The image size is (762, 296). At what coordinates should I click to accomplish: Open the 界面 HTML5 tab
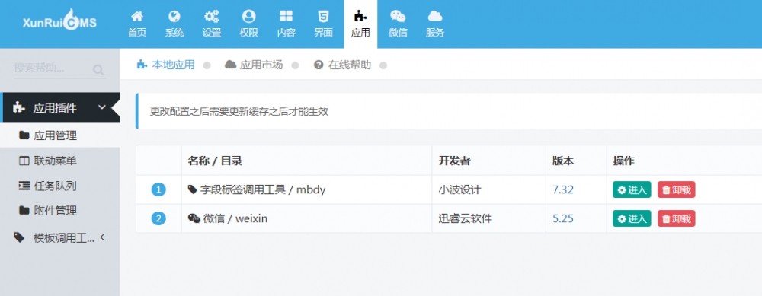tap(323, 24)
